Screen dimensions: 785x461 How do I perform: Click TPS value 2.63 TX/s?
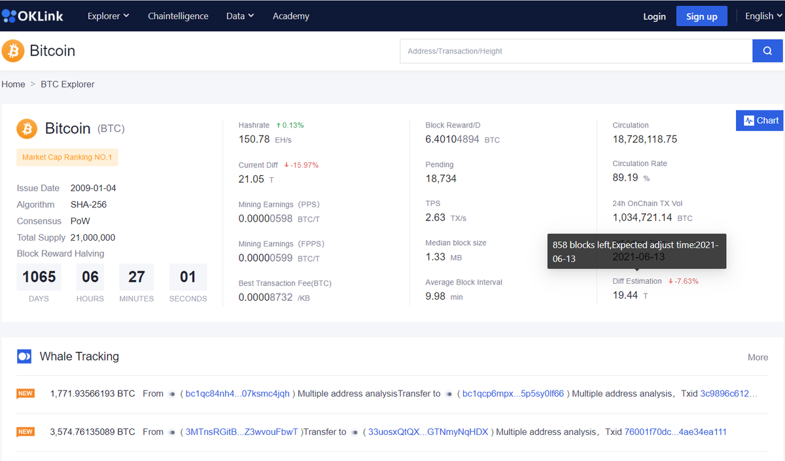coord(445,218)
